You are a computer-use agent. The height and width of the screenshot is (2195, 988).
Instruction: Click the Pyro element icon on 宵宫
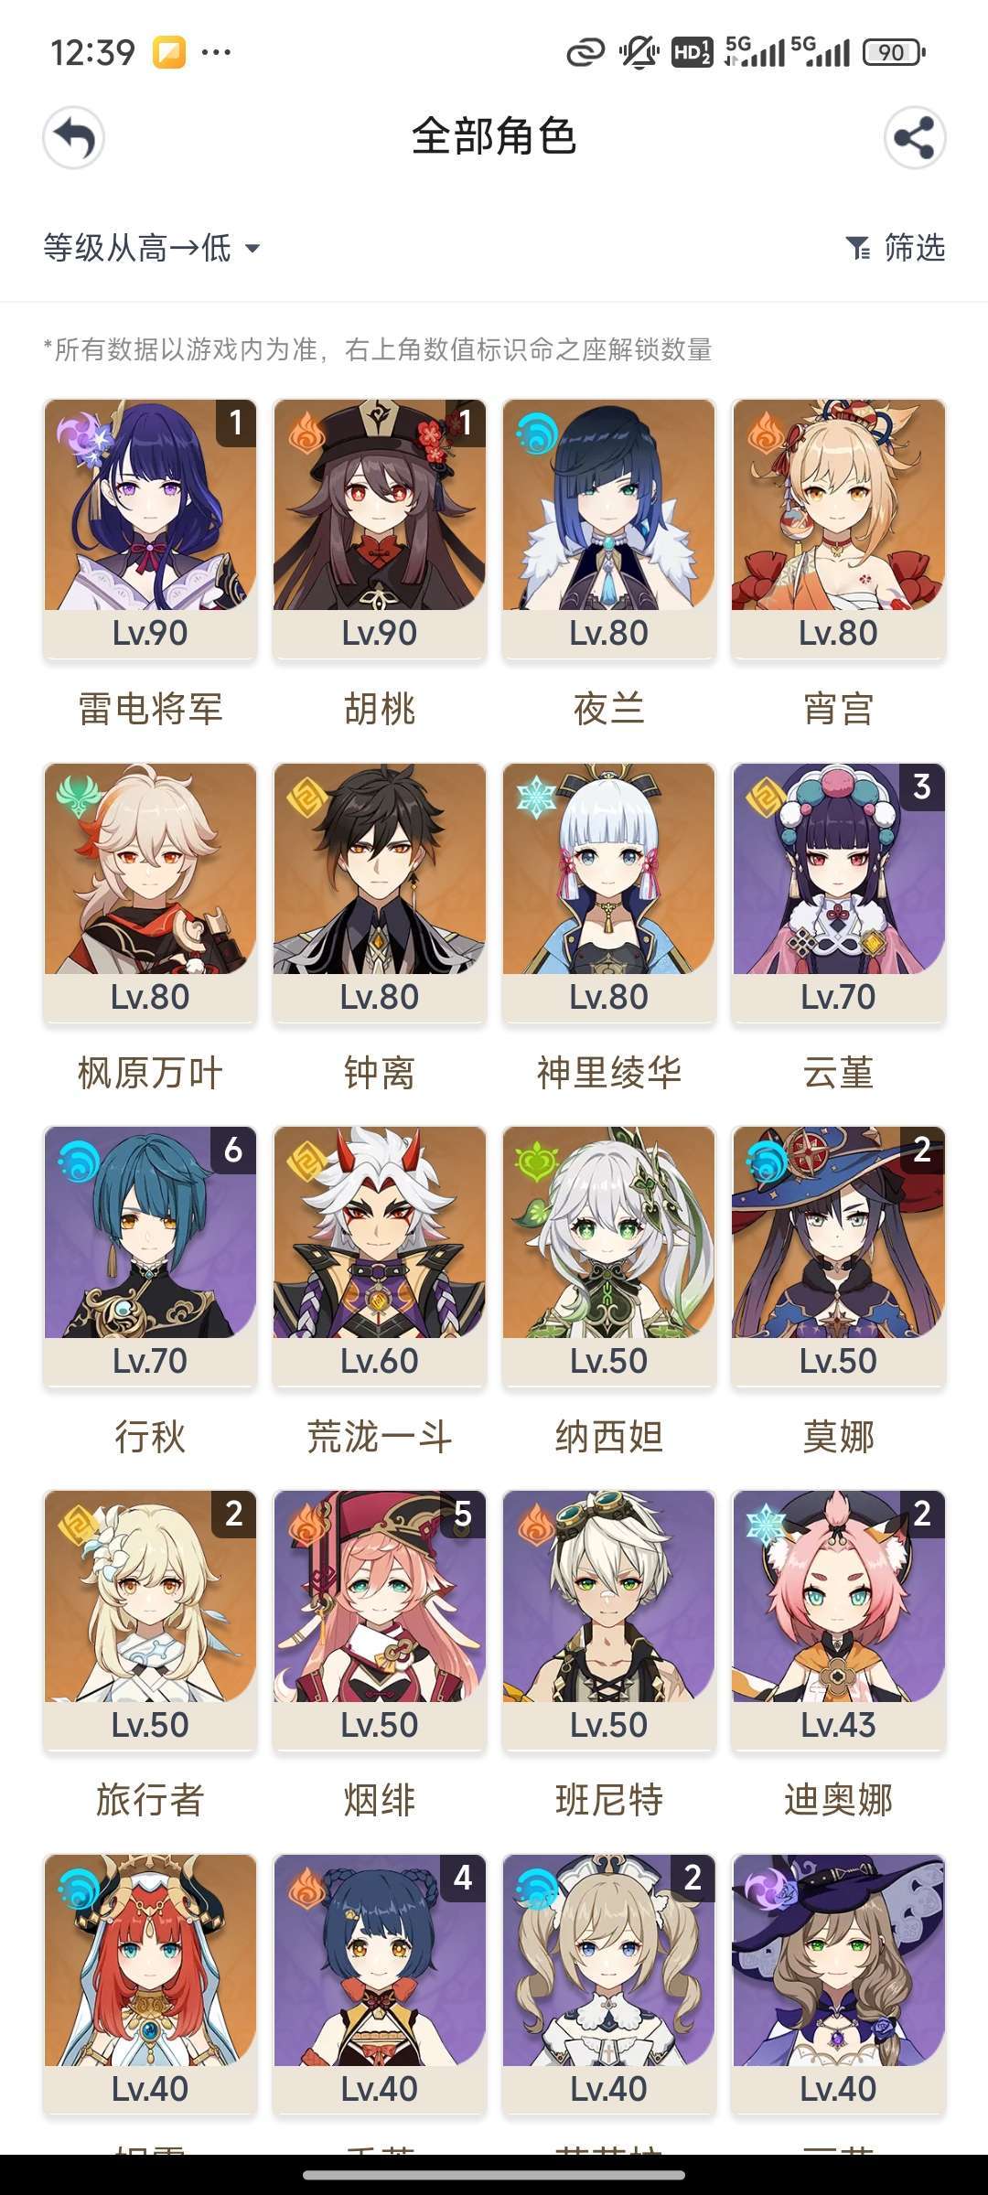(766, 434)
